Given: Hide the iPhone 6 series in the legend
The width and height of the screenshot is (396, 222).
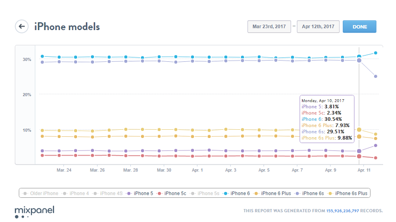Looking at the screenshot, I should tap(236, 193).
